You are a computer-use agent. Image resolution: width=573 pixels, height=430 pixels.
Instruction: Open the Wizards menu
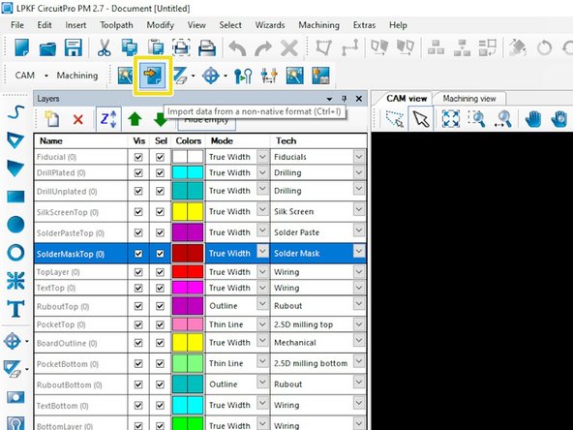point(270,25)
